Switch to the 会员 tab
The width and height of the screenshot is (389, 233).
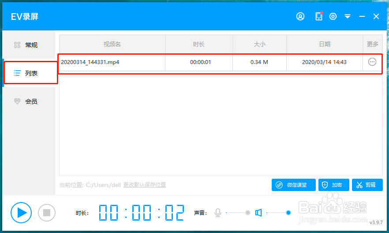point(29,101)
